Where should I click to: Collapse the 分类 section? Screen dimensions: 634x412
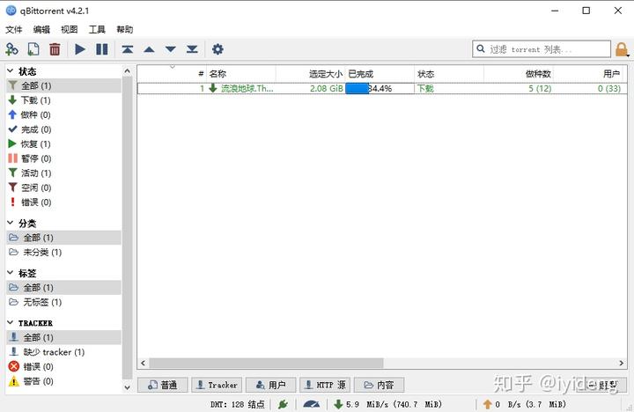(x=11, y=224)
